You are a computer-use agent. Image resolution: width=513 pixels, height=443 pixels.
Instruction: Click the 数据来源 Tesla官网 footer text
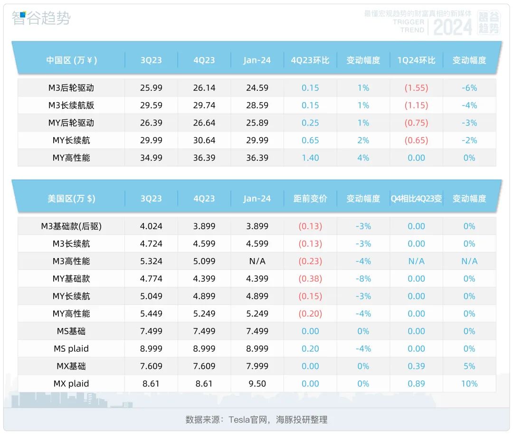(256, 419)
